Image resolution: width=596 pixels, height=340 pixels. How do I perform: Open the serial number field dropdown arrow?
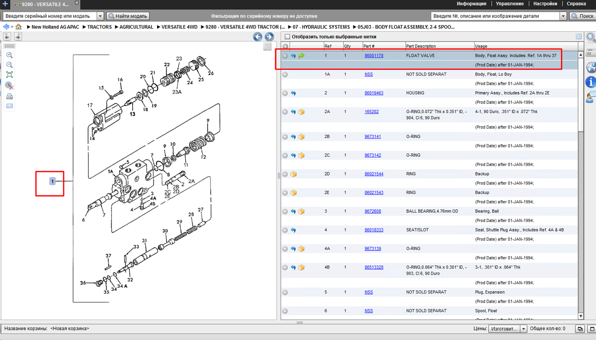point(100,16)
